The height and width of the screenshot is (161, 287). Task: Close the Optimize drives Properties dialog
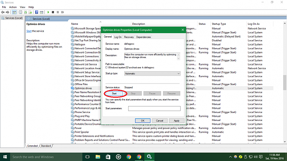183,30
